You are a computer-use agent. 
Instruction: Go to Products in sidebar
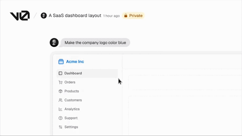[87, 91]
